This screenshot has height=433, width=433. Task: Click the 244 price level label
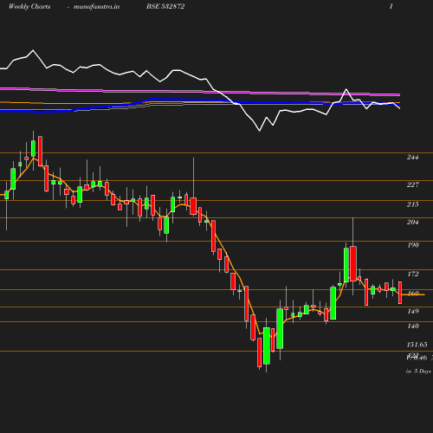click(x=412, y=158)
